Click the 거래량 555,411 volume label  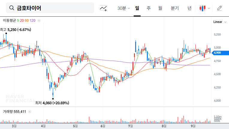click(x=14, y=112)
